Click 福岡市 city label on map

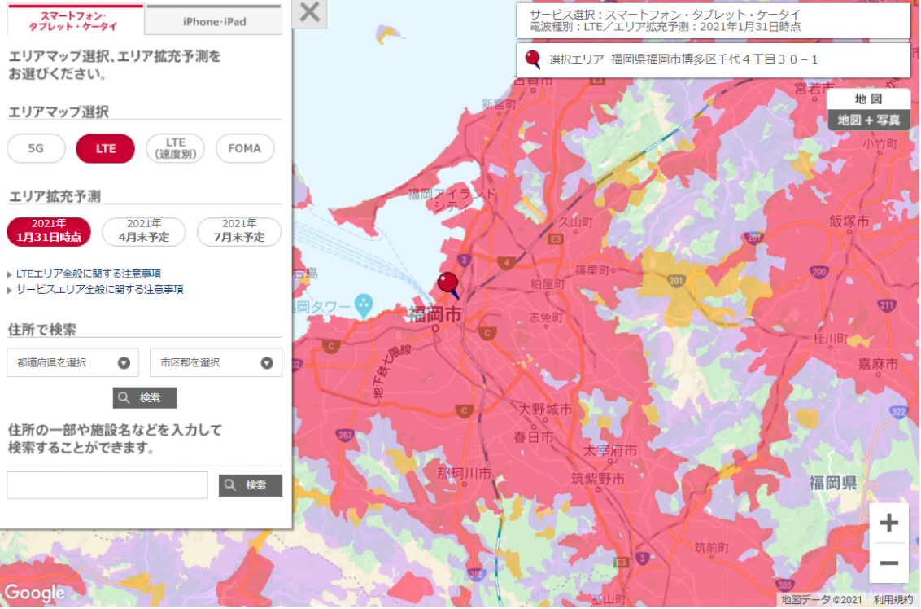pos(435,315)
